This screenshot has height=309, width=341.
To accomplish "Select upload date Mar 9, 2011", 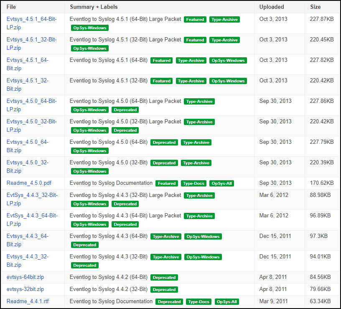I will pyautogui.click(x=273, y=301).
